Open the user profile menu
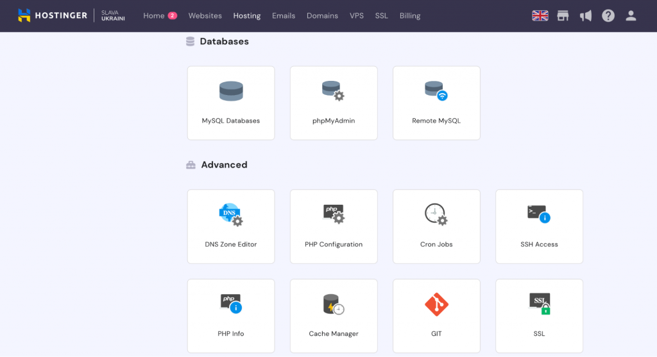 click(631, 15)
